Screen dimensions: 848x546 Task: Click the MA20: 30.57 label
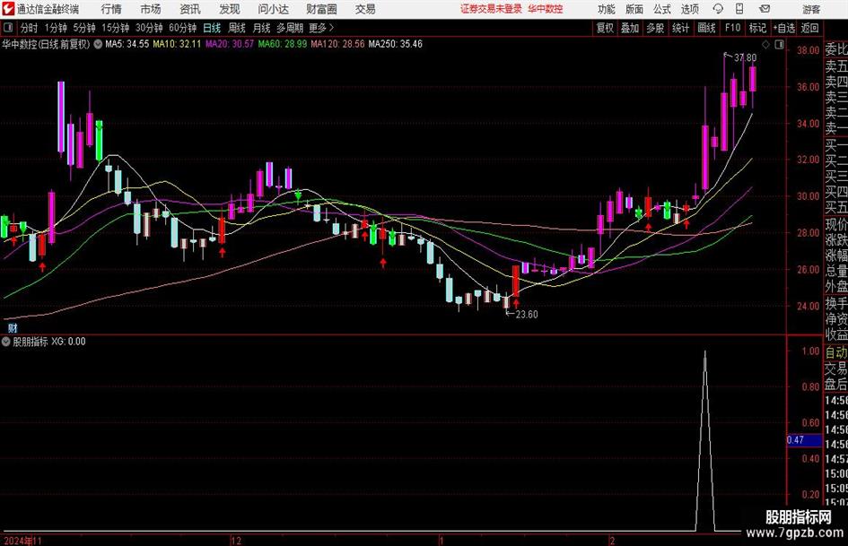point(230,44)
